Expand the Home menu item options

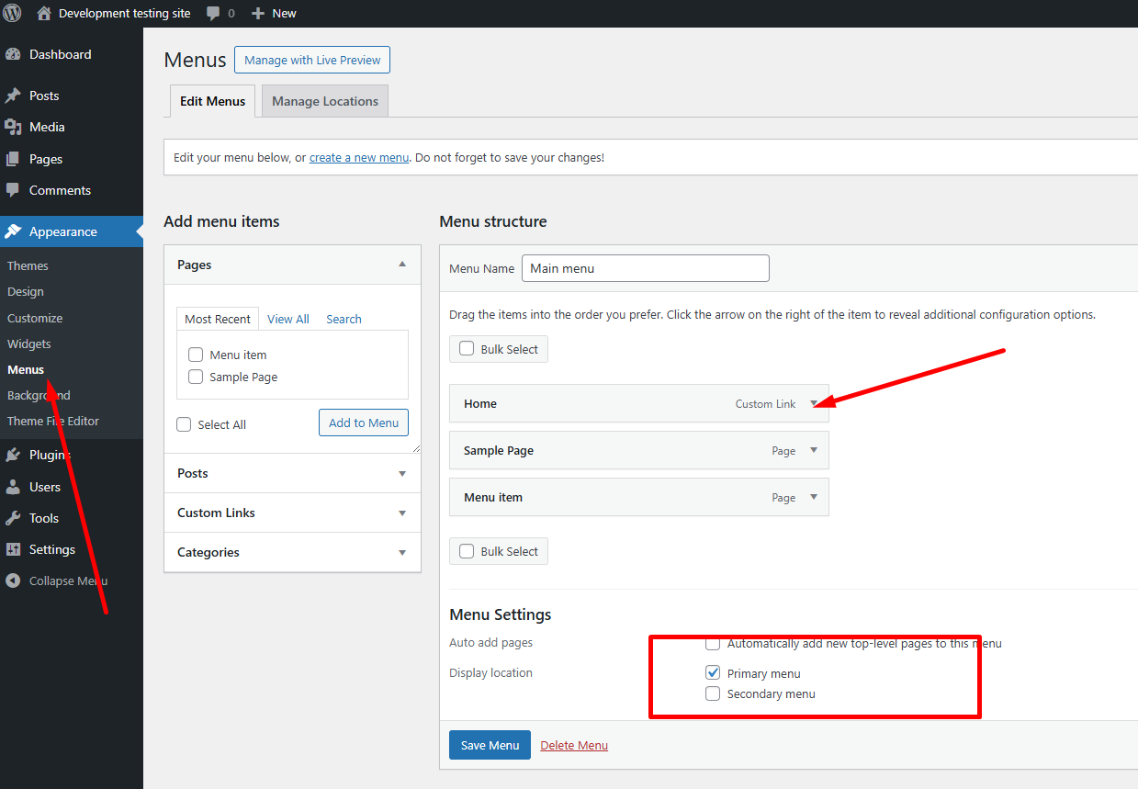[x=814, y=403]
